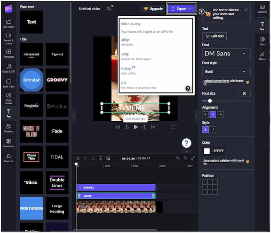
Task: Open the Bold font style dropdown
Action: click(226, 71)
